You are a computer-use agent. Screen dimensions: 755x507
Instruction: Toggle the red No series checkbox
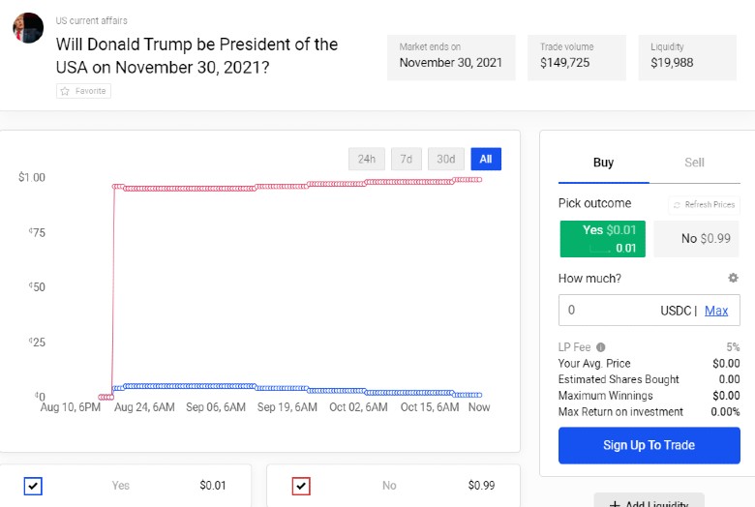point(301,486)
